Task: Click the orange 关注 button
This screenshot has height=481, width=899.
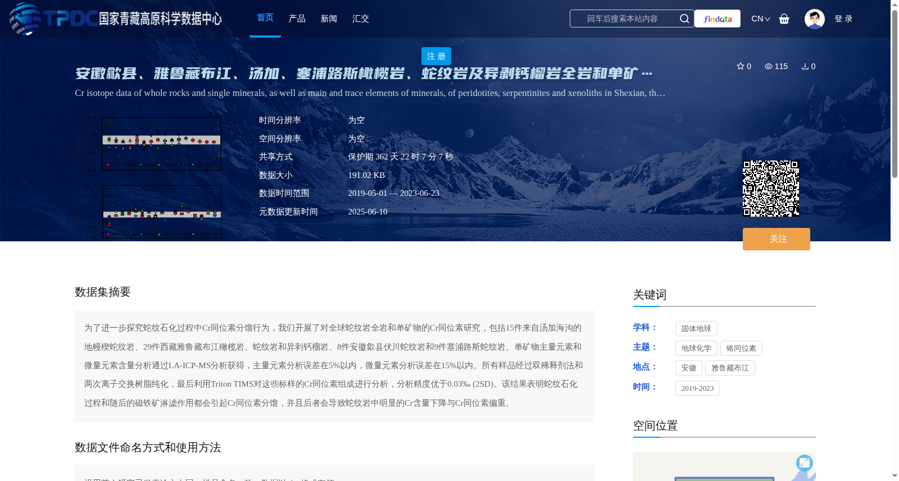Action: (777, 239)
